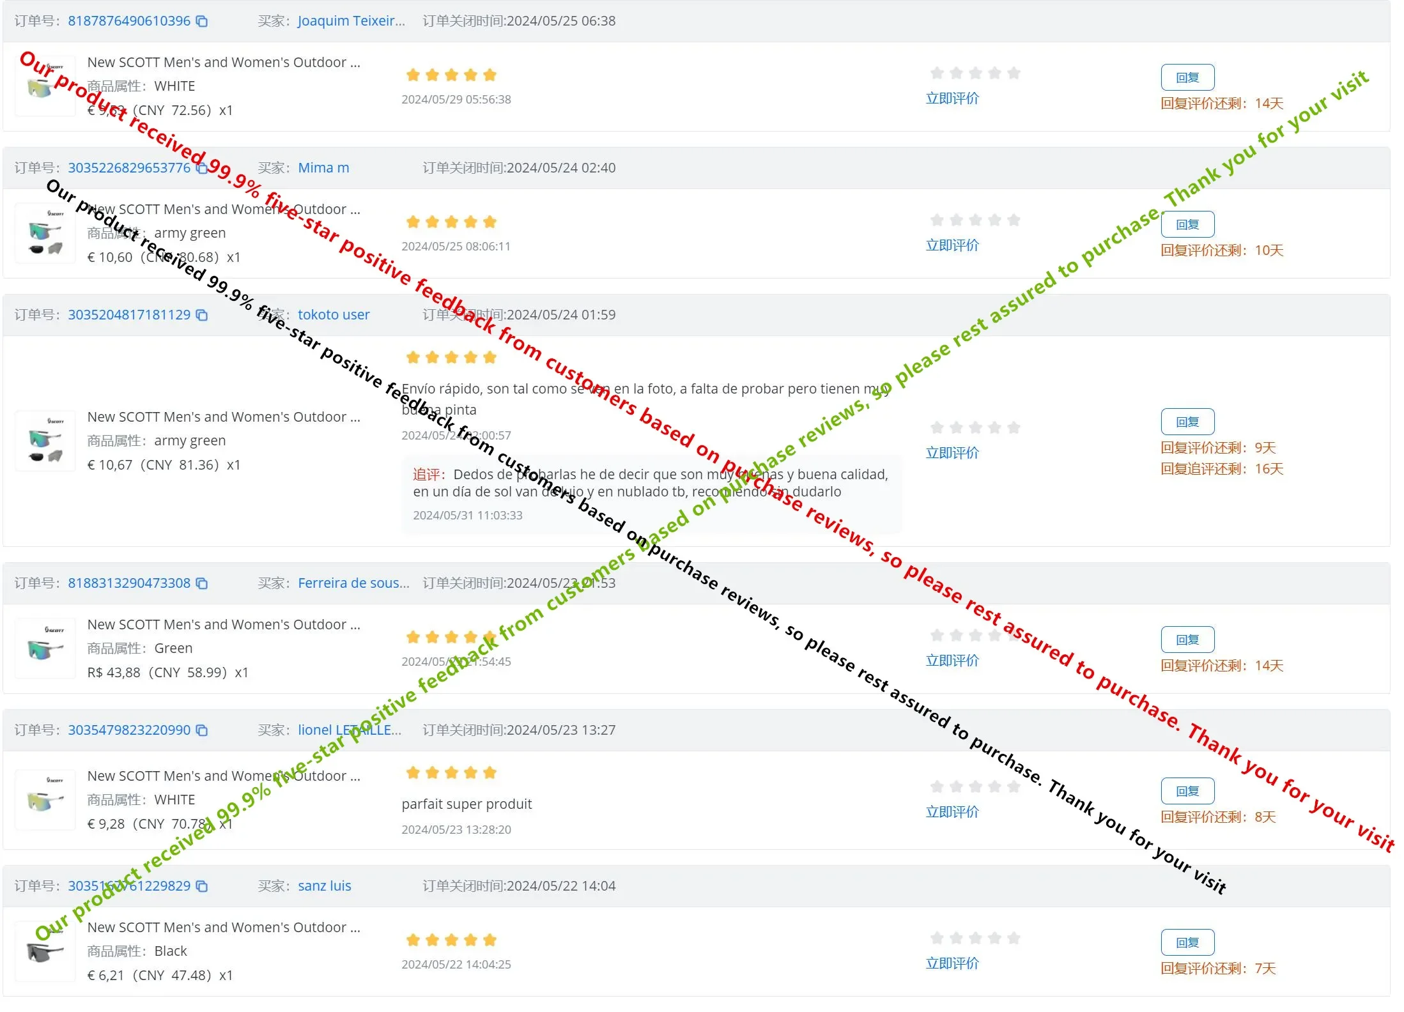Copy order number 8187876490610396
The image size is (1404, 1012).
pyautogui.click(x=201, y=21)
